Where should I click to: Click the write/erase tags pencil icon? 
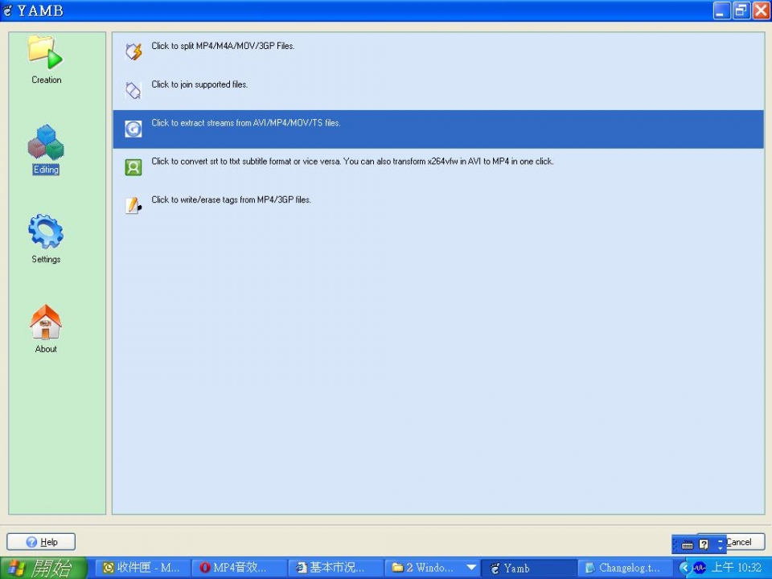coord(133,205)
